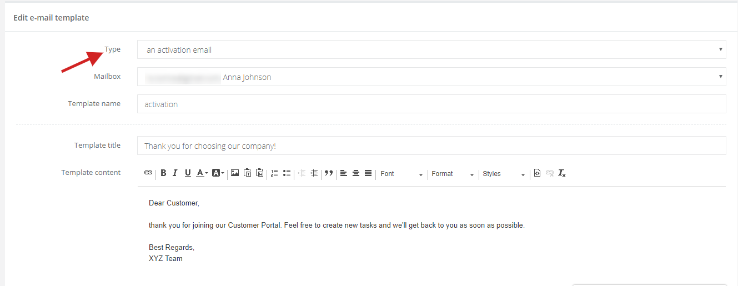Image resolution: width=738 pixels, height=286 pixels.
Task: Click the paste from Word icon
Action: (259, 173)
